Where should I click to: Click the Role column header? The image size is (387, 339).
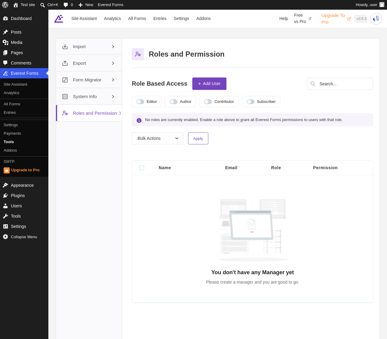276,168
